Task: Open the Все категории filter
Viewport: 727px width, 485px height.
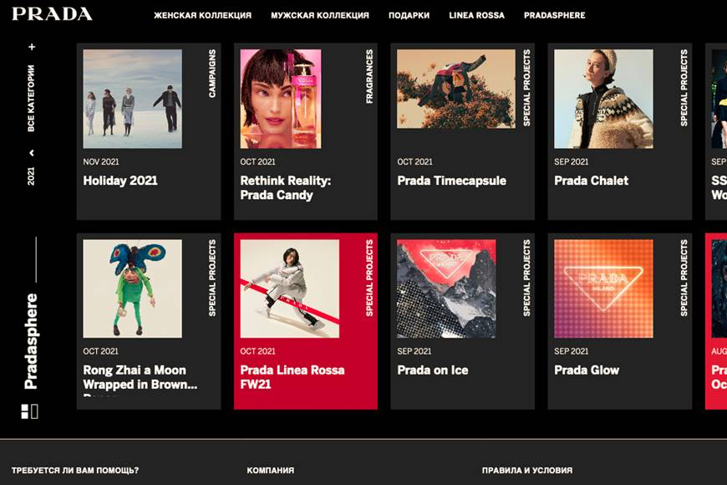Action: click(x=31, y=98)
